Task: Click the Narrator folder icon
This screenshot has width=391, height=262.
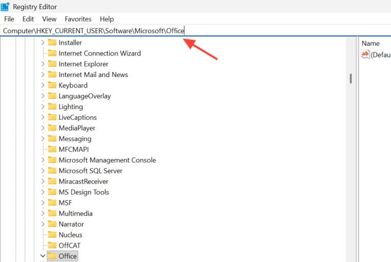Action: 52,224
